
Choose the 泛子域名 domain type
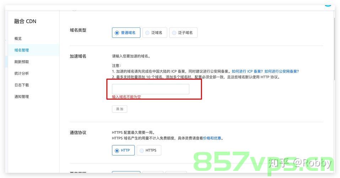(183, 33)
